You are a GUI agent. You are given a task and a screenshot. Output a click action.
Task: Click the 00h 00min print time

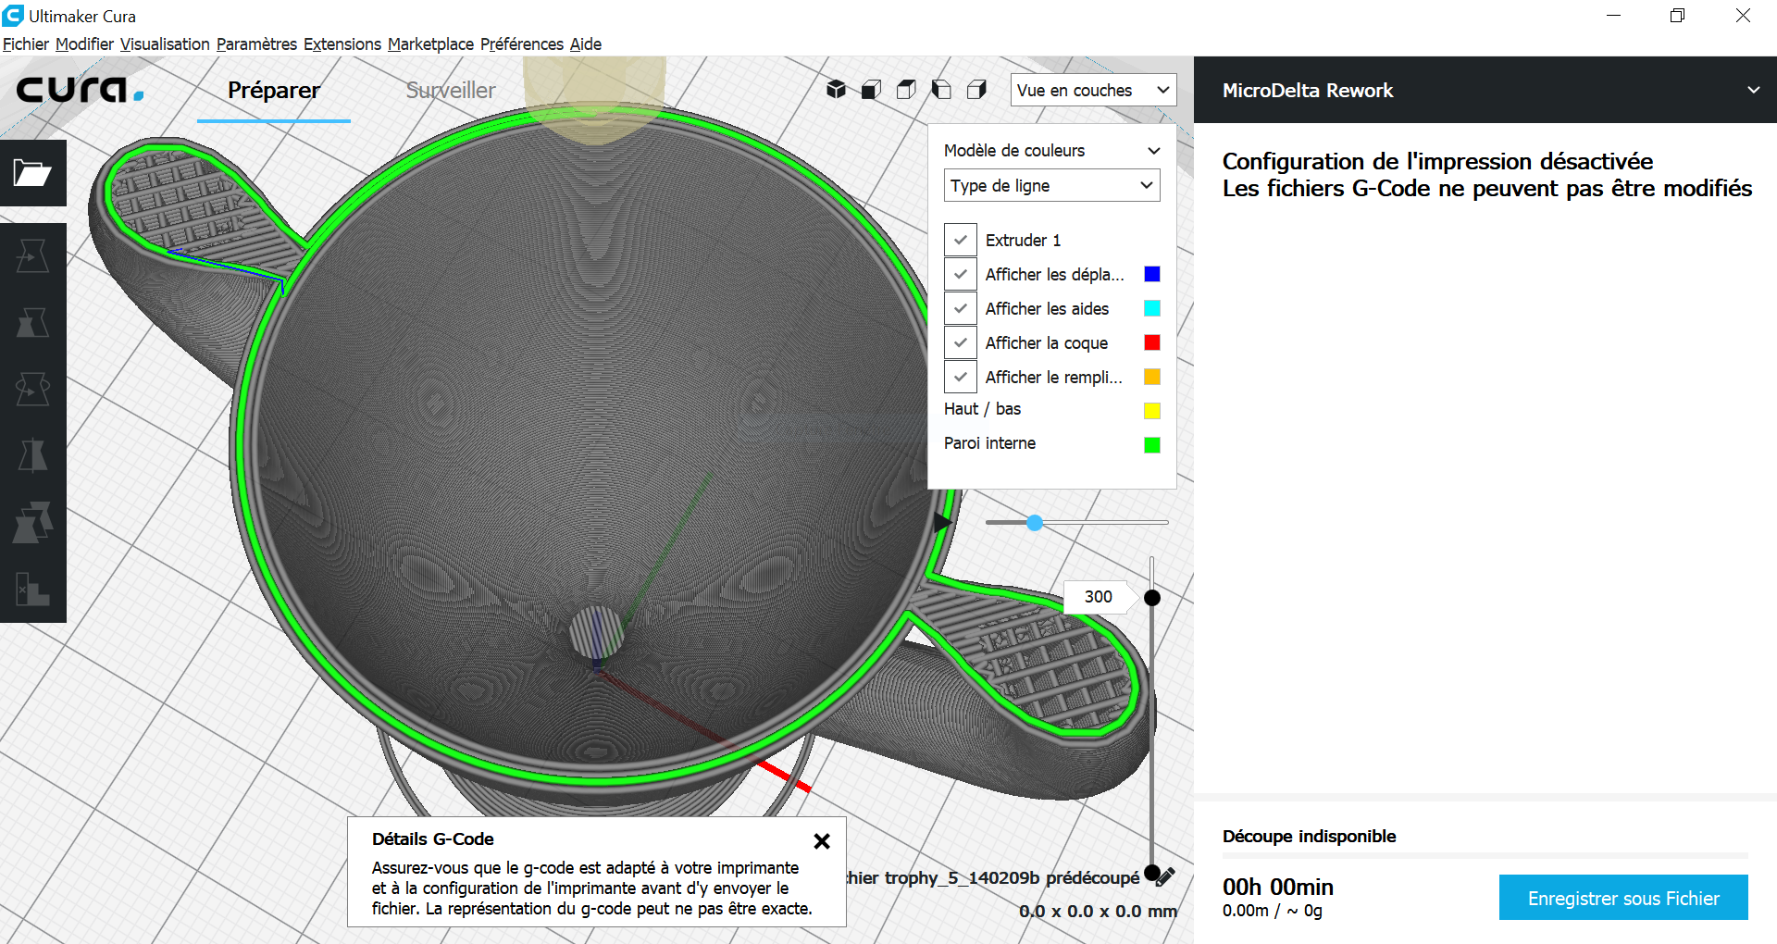click(1277, 887)
